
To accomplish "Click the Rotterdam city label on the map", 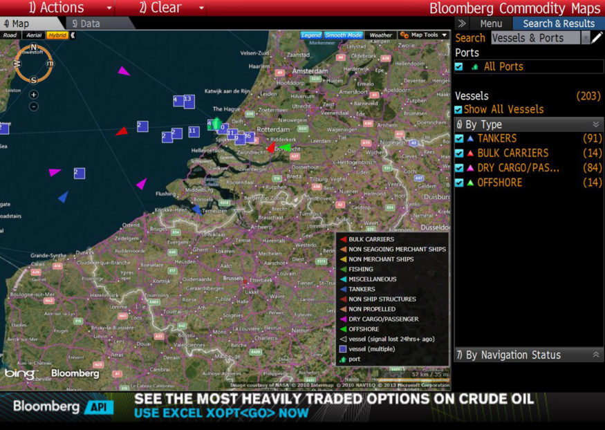I will [x=273, y=129].
